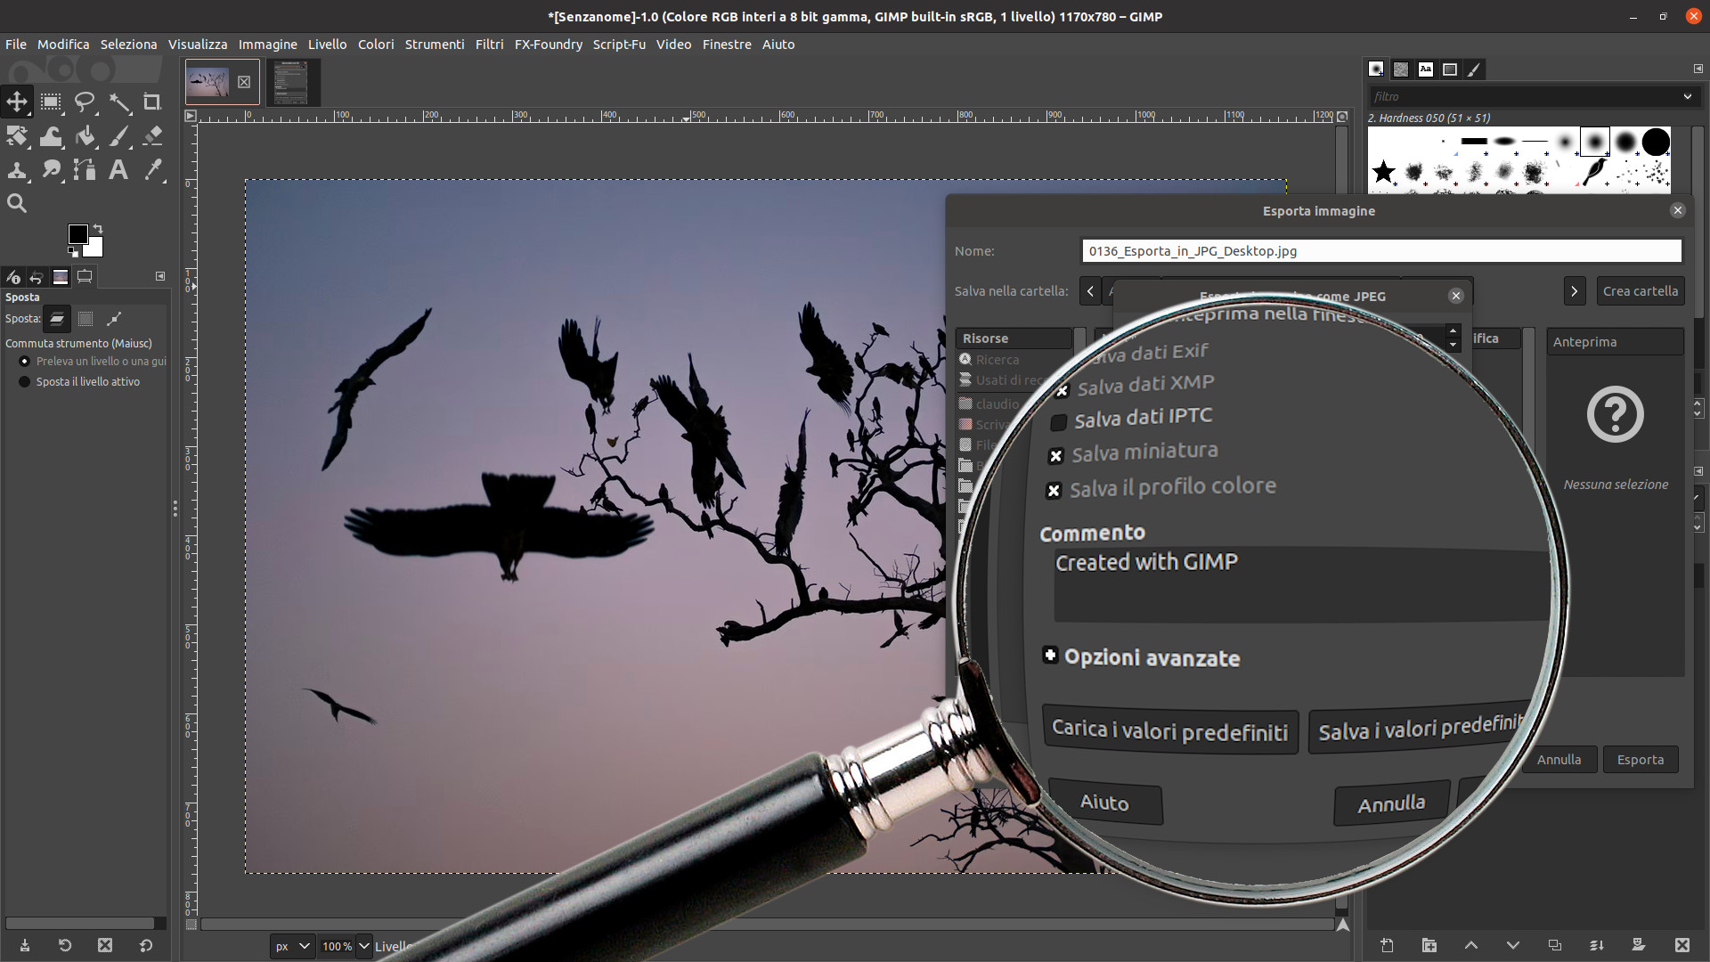Select the Crop tool
Viewport: 1710px width, 962px height.
(152, 102)
